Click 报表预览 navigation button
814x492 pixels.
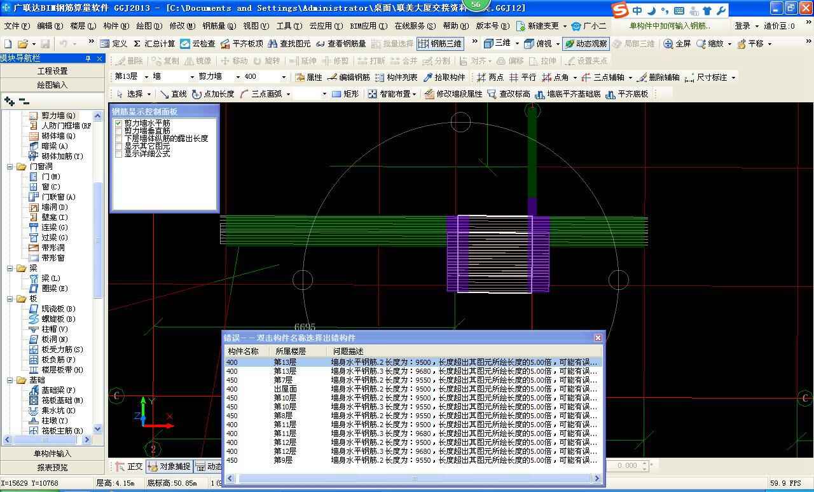click(52, 467)
